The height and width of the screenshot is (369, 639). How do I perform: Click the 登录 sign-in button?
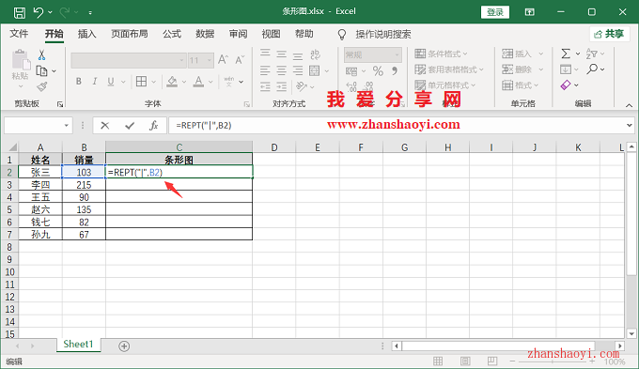[x=495, y=12]
